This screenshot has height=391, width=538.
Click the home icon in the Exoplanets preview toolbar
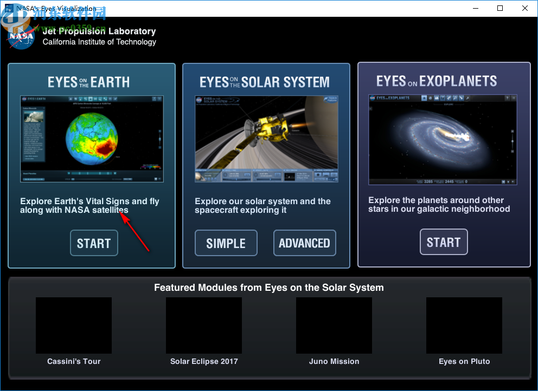(x=425, y=98)
